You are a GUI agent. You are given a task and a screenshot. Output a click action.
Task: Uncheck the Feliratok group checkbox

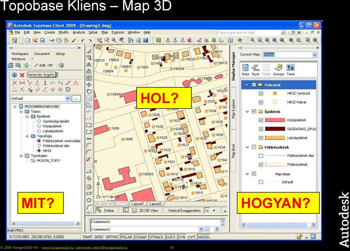click(254, 85)
